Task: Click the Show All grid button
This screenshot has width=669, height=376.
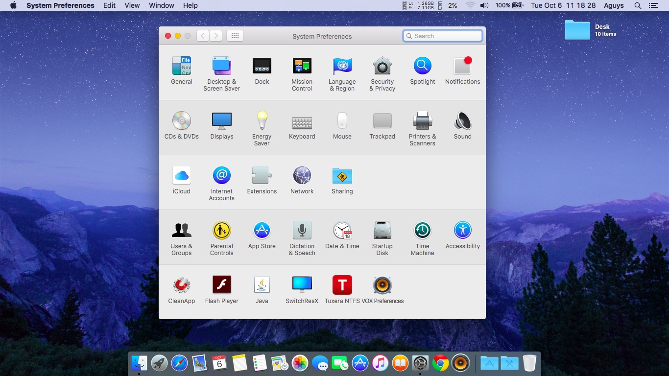Action: 235,36
